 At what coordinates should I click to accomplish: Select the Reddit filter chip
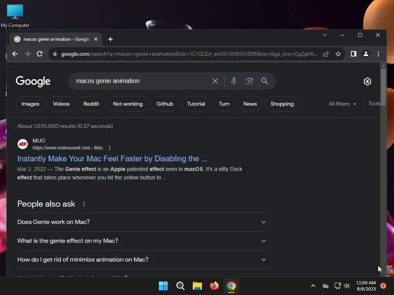click(x=91, y=104)
